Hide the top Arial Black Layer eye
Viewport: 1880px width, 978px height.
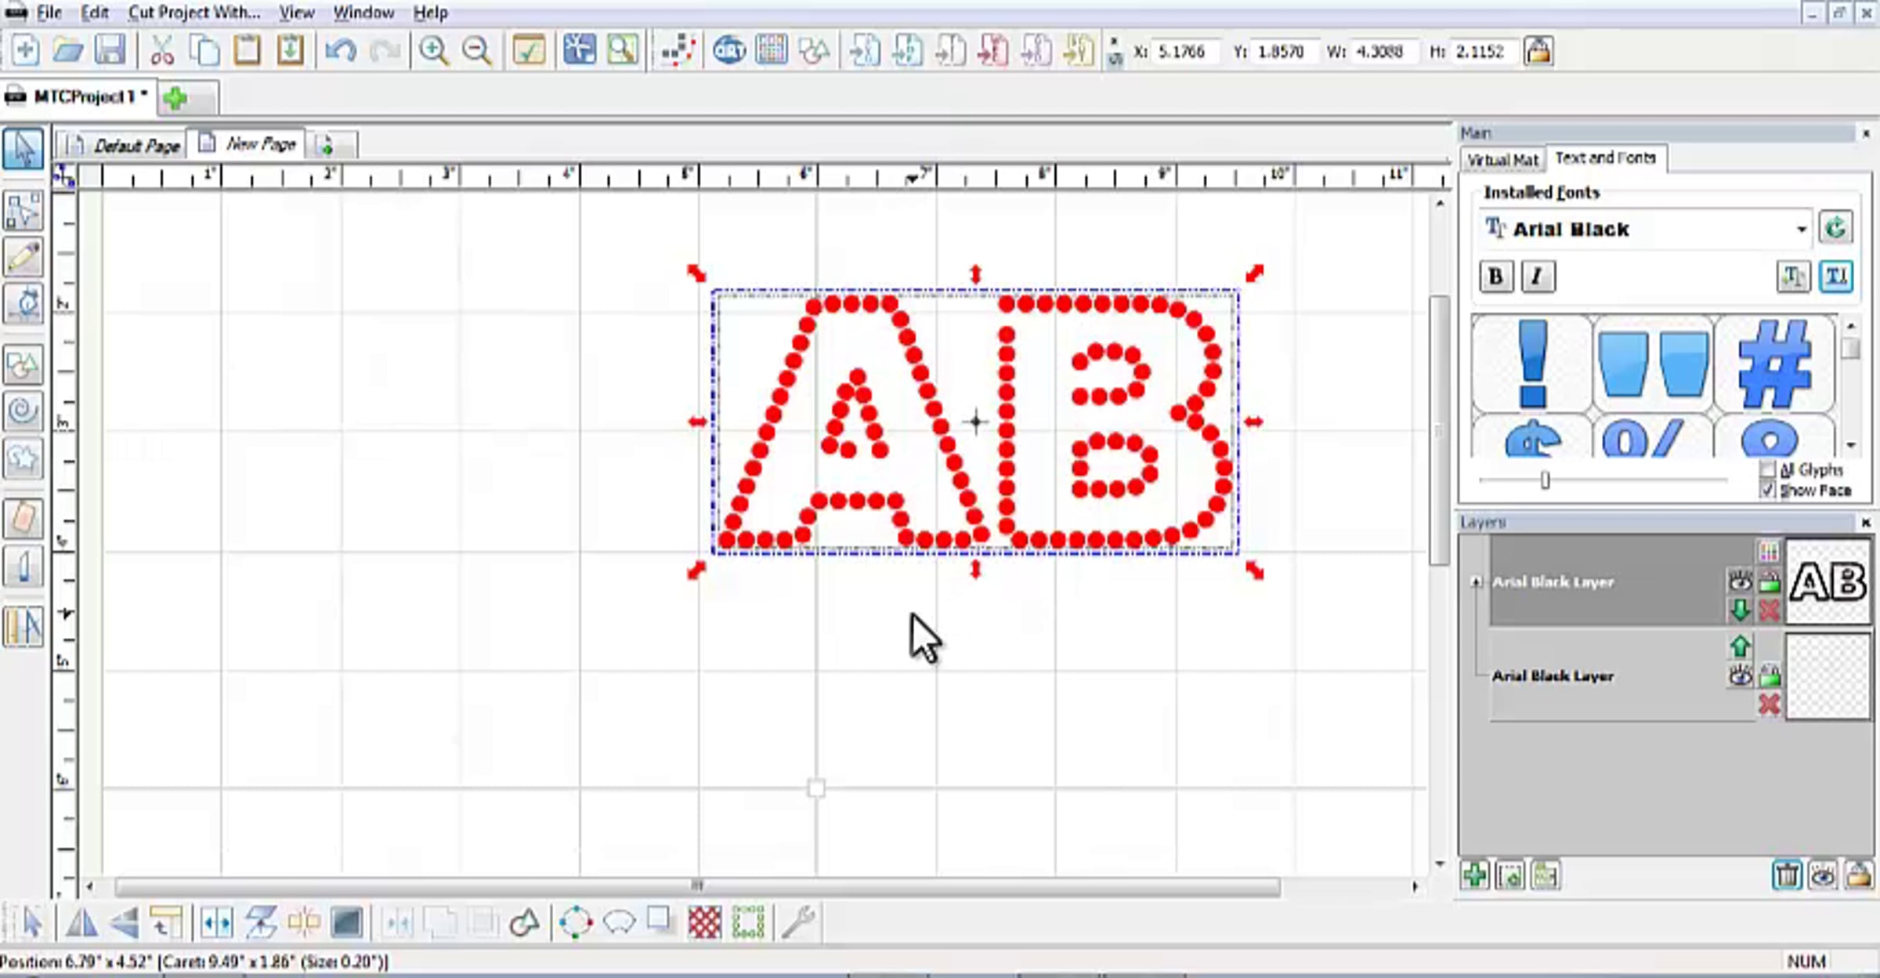coord(1740,581)
